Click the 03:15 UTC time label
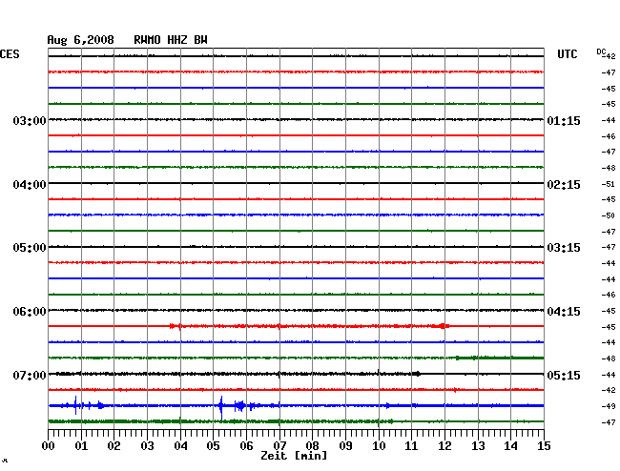 click(564, 248)
